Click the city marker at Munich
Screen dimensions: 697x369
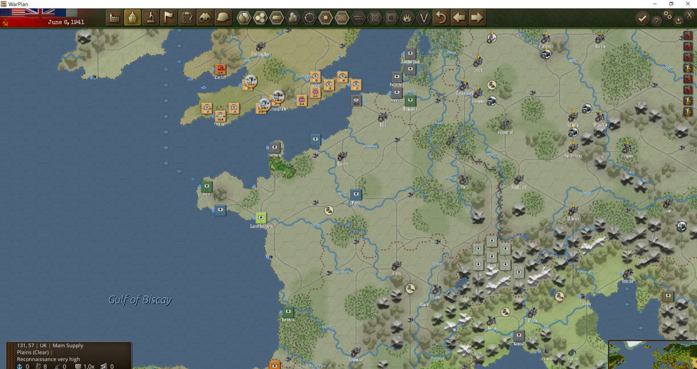(573, 211)
